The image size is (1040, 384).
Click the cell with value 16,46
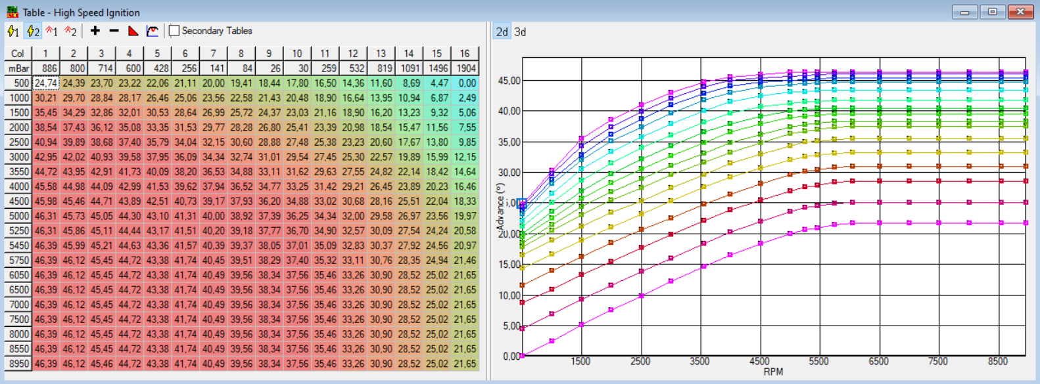pyautogui.click(x=465, y=186)
